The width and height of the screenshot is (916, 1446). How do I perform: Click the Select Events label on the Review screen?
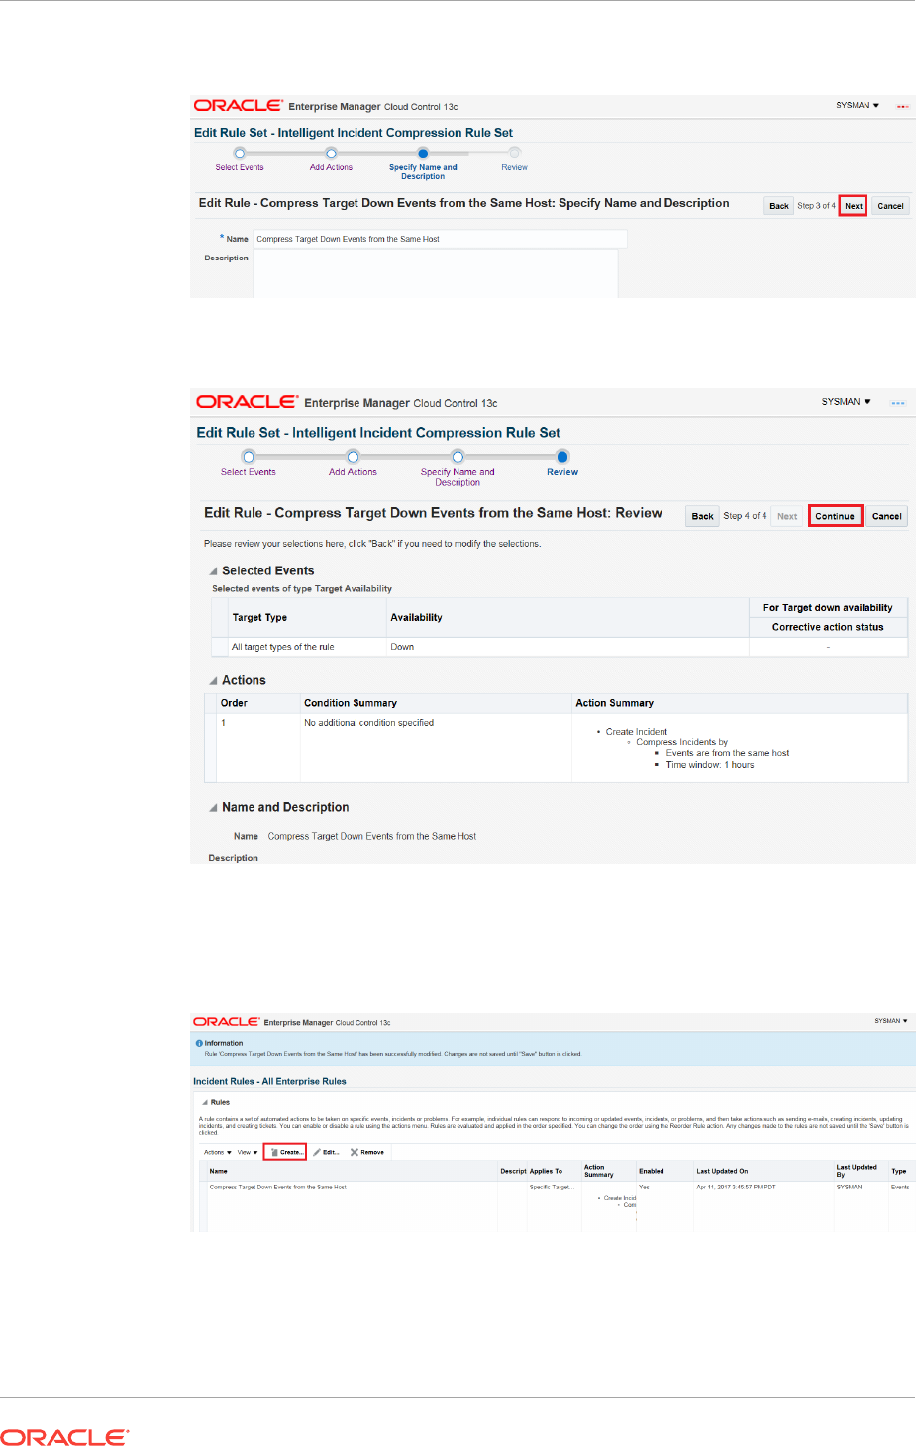(x=249, y=472)
